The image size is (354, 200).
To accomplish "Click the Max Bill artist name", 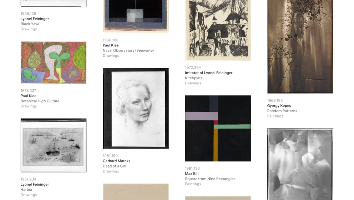I will coord(192,174).
